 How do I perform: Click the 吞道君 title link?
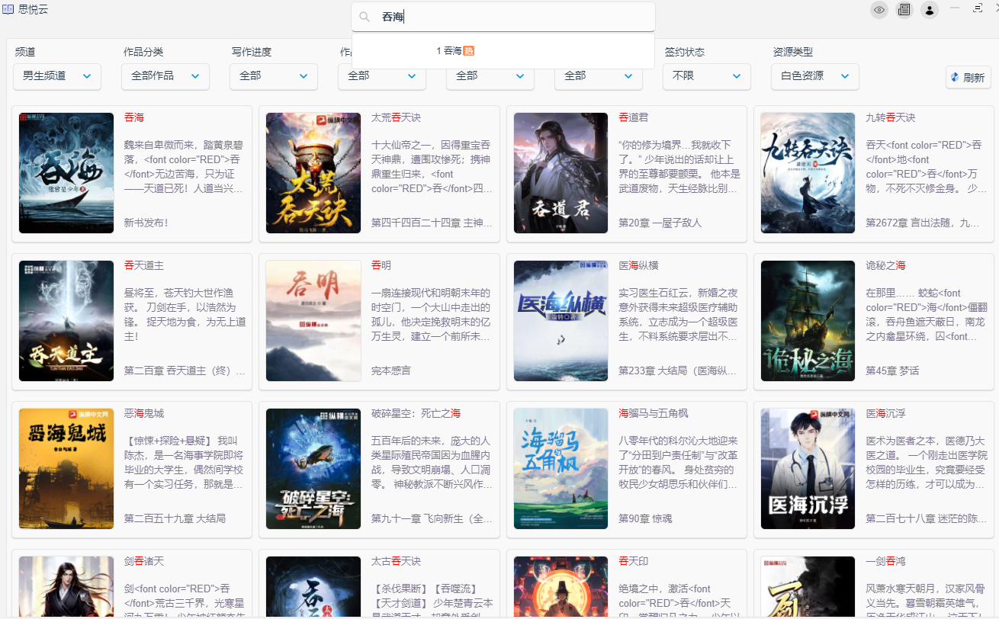coord(633,117)
